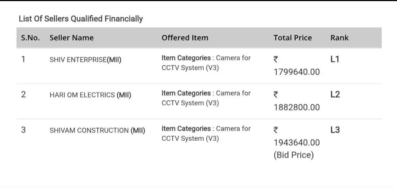Click the Total Price column header
Viewport: 397px width, 191px height.
click(x=293, y=38)
